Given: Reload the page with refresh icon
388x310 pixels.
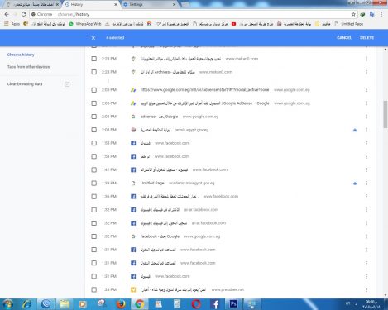Looking at the screenshot, I should tap(23, 14).
